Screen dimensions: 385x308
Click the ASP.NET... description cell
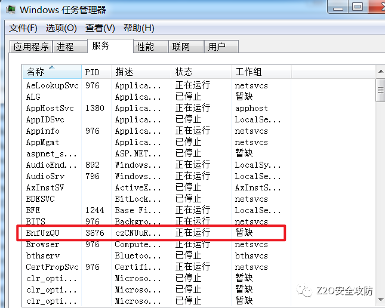pyautogui.click(x=138, y=153)
